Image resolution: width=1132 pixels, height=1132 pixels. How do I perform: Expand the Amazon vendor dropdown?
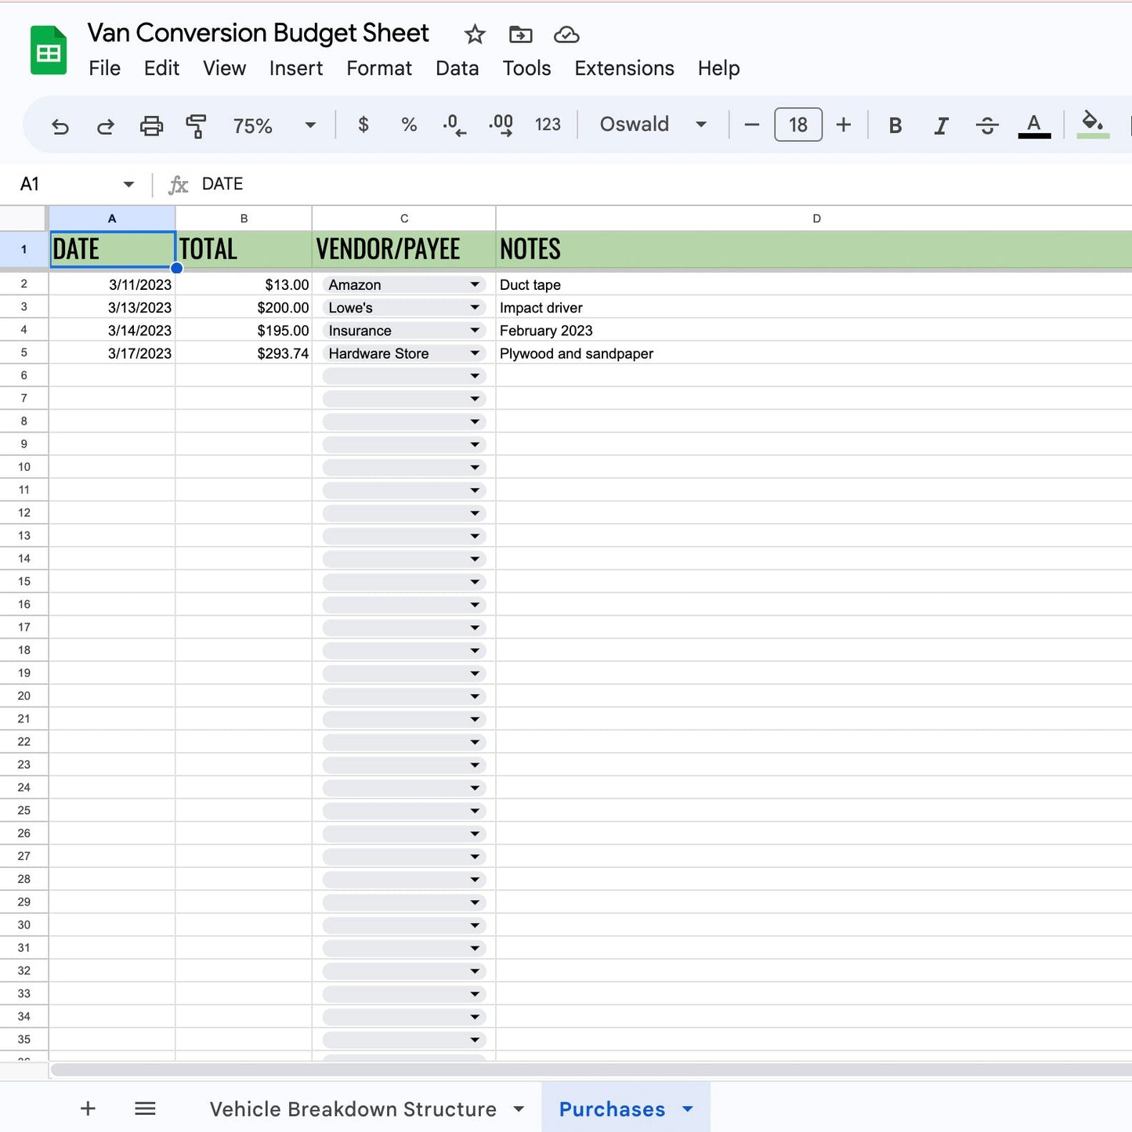474,285
